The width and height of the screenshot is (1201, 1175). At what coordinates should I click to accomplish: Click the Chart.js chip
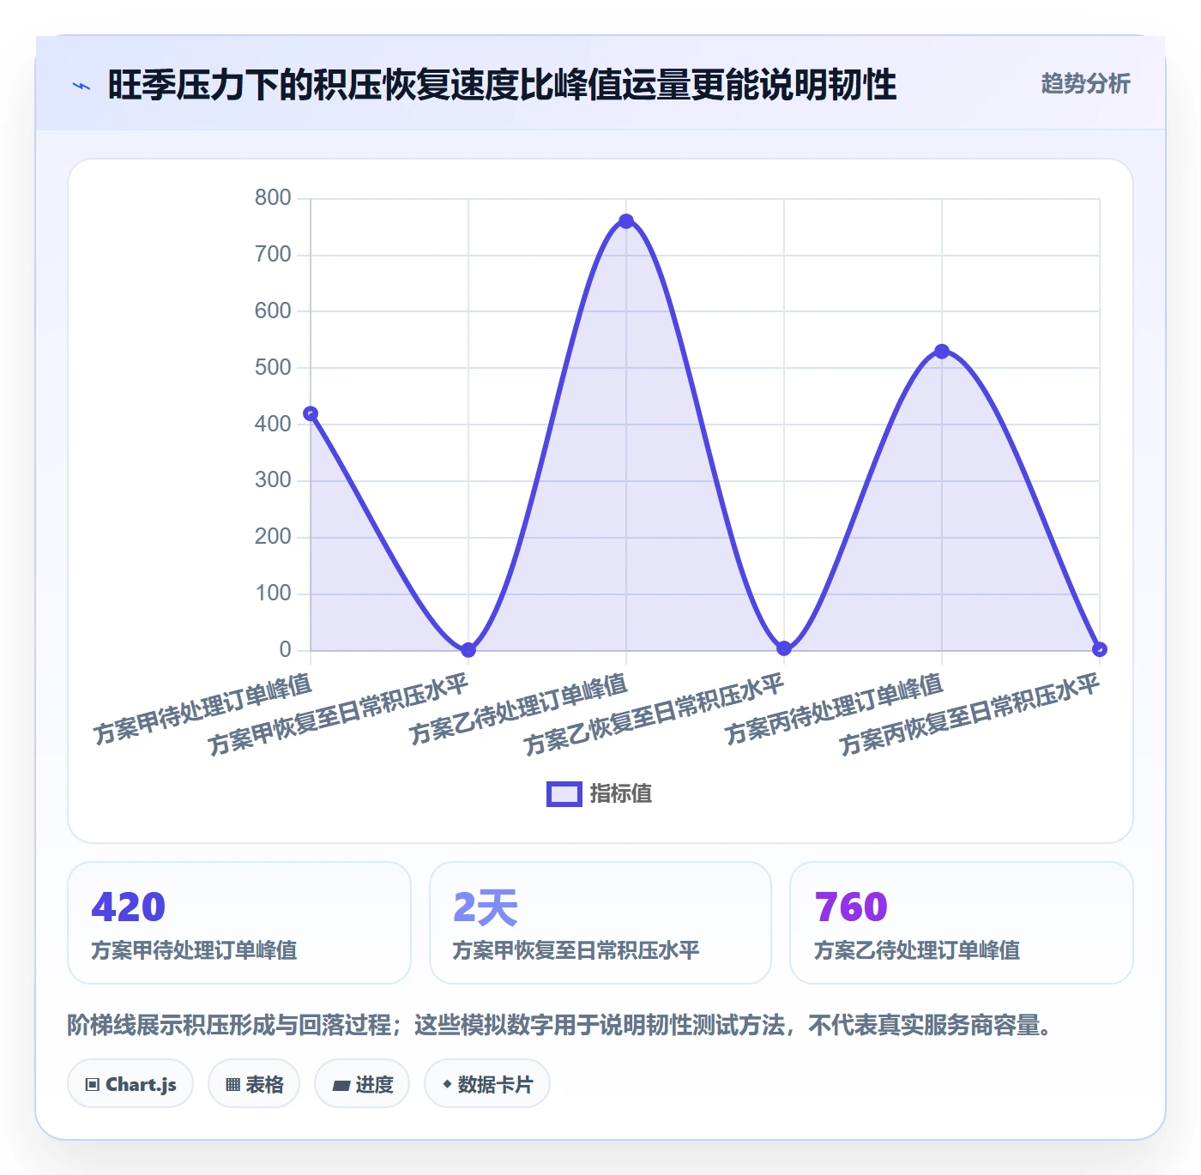[130, 1084]
